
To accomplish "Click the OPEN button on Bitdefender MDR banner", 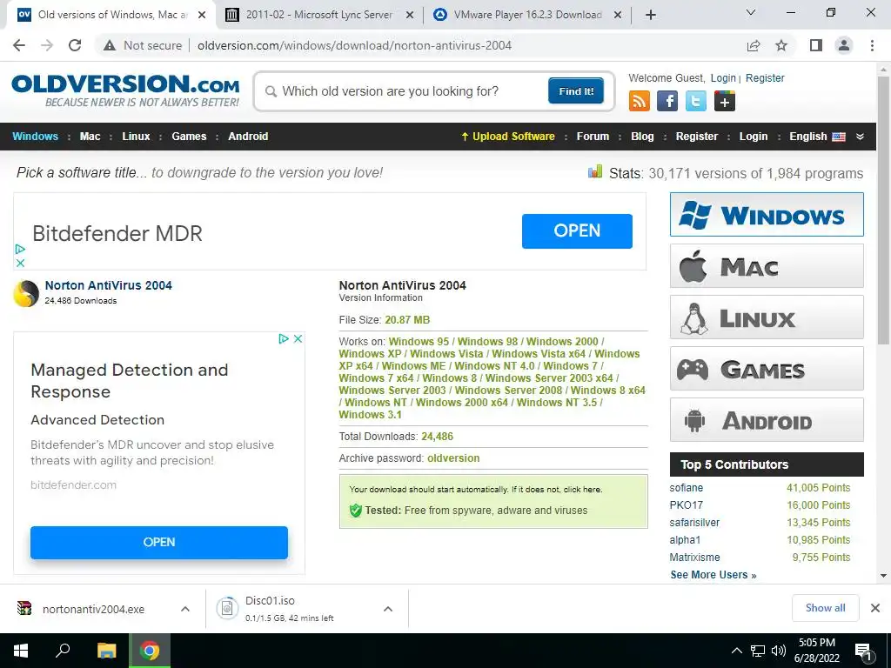I will click(577, 230).
